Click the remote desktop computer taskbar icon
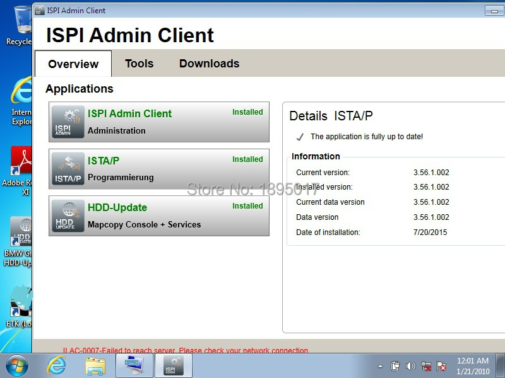Viewport: 505px width, 378px height. (134, 365)
